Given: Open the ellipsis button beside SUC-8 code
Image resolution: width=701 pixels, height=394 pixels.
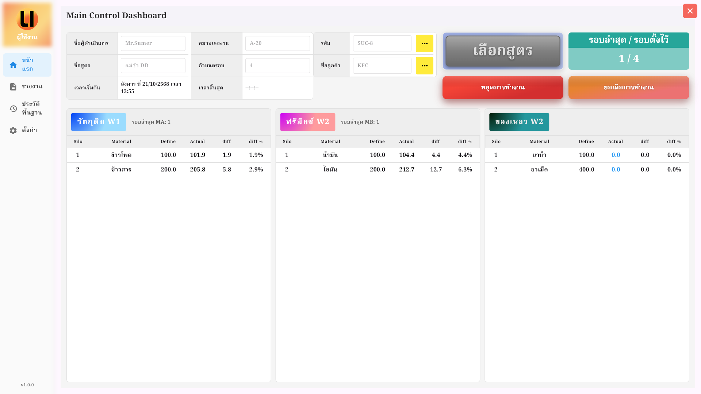Looking at the screenshot, I should pyautogui.click(x=424, y=43).
